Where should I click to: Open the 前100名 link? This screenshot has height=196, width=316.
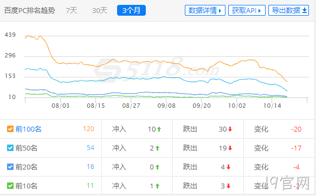click(28, 129)
